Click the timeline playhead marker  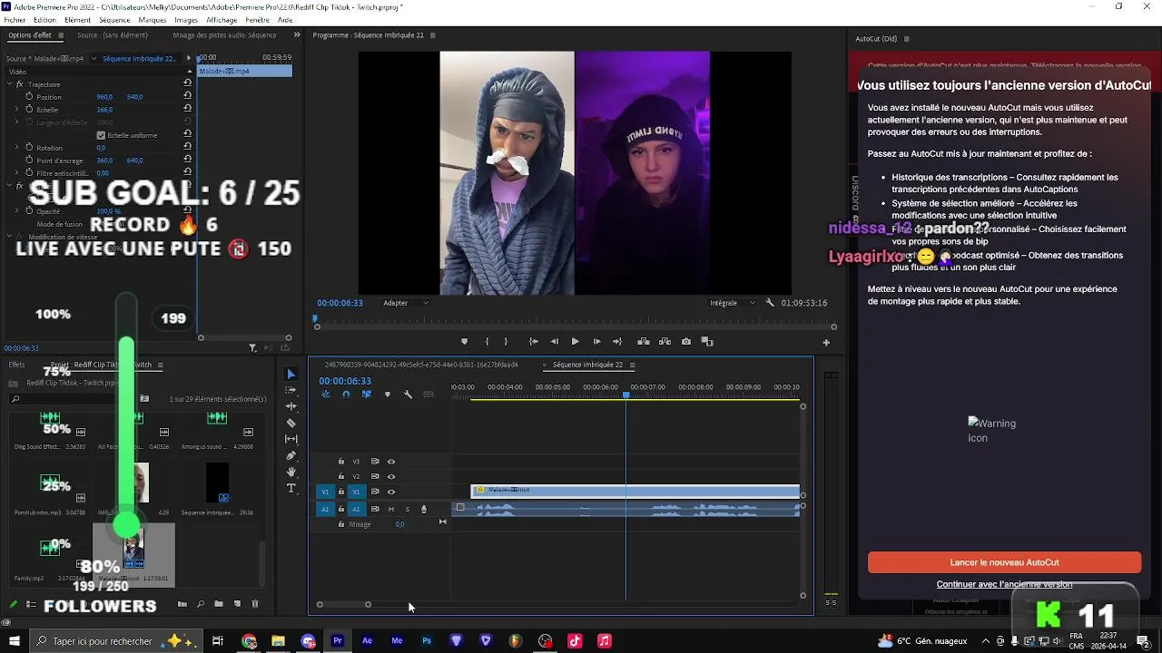coord(625,395)
